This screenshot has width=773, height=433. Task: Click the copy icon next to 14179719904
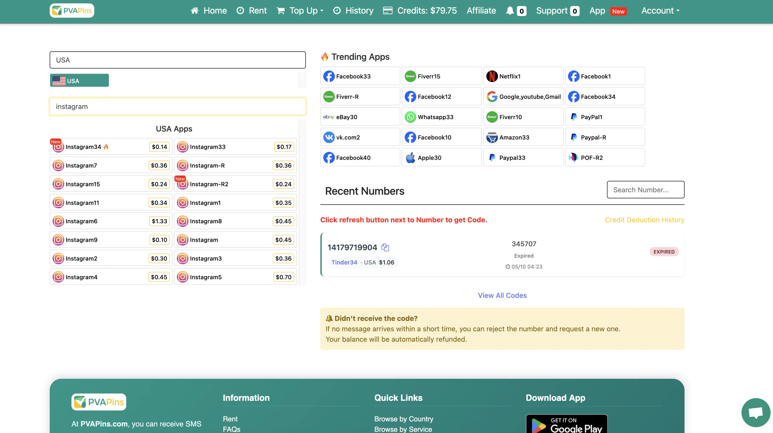[x=385, y=247]
